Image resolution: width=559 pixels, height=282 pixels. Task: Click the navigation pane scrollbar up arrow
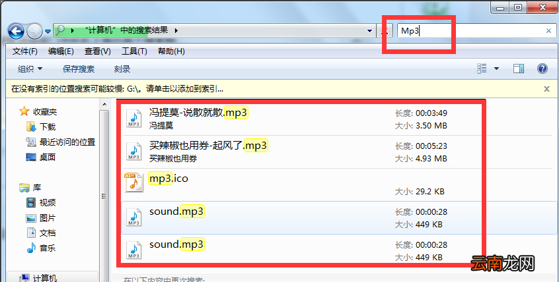click(104, 104)
